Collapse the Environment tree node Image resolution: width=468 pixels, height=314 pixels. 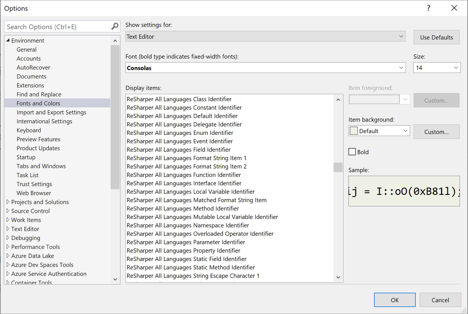tap(8, 40)
